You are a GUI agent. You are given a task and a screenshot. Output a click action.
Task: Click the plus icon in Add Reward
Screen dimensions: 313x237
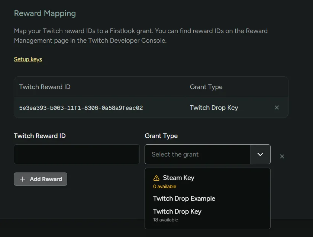click(x=23, y=179)
